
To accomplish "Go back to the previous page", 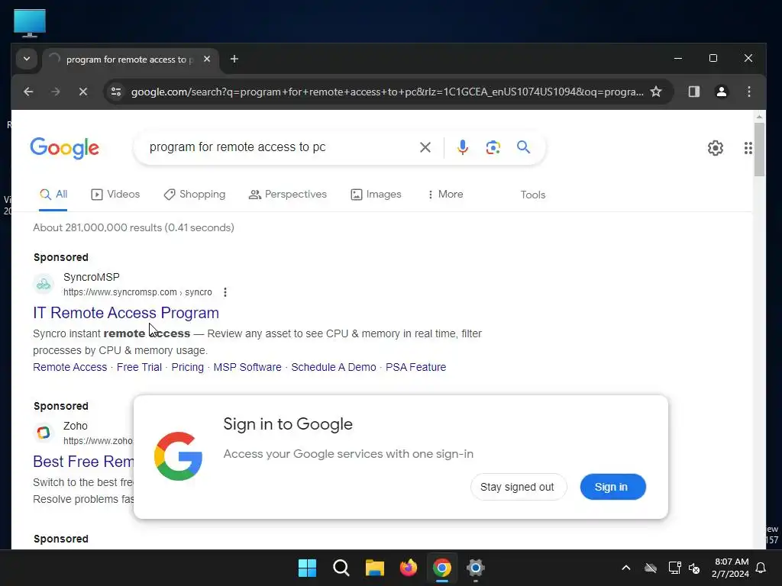I will (x=28, y=92).
